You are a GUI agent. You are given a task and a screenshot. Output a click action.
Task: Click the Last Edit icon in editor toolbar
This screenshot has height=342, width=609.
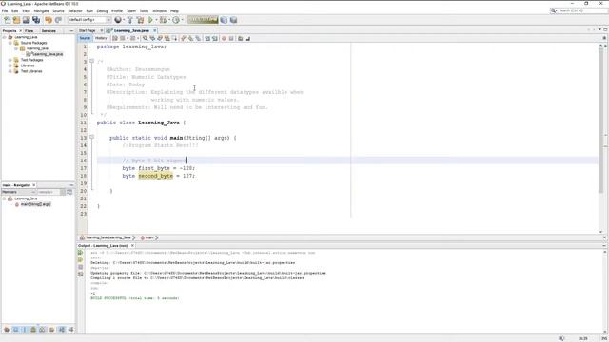(115, 38)
